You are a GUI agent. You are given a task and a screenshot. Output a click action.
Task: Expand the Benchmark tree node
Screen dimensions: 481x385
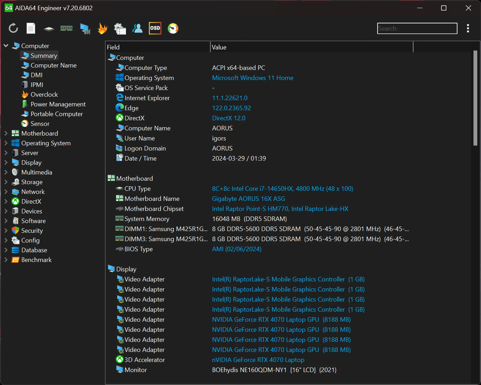6,260
